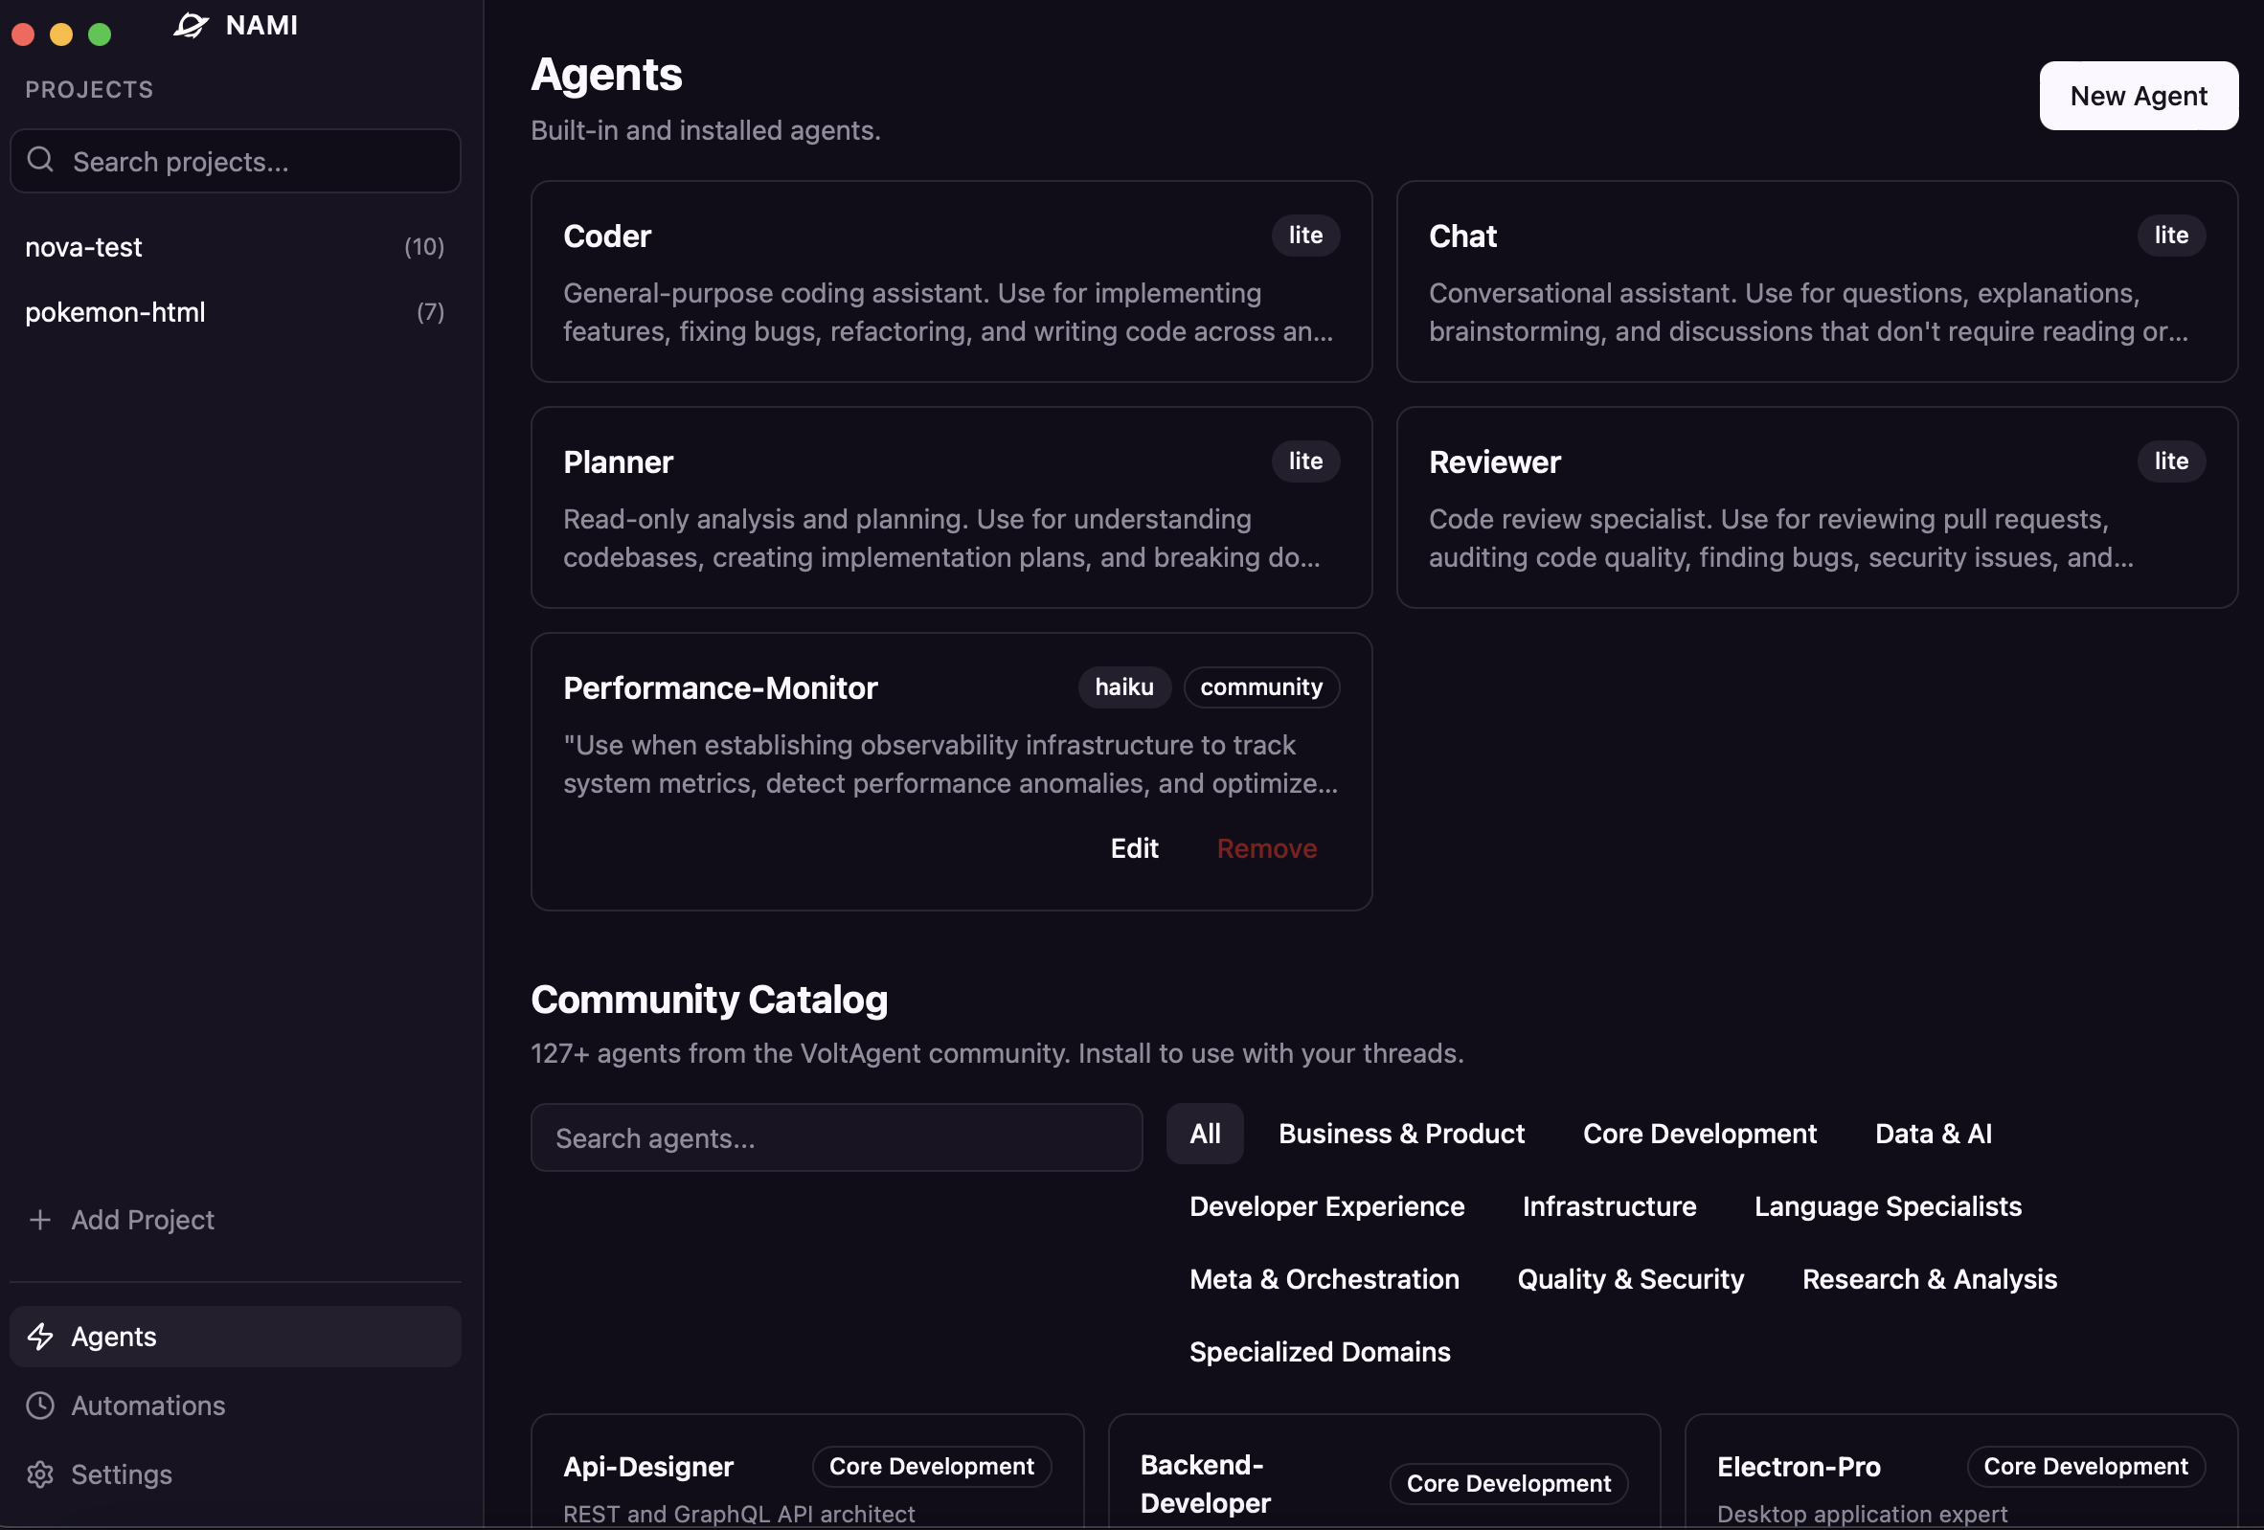The image size is (2264, 1530).
Task: Focus the Search agents field
Action: 836,1137
